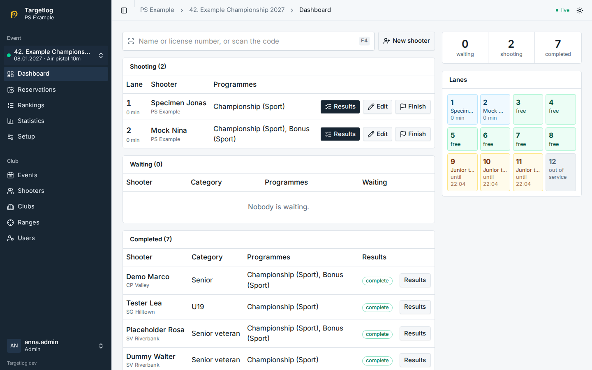Open Results for Mock Nina

pyautogui.click(x=340, y=134)
